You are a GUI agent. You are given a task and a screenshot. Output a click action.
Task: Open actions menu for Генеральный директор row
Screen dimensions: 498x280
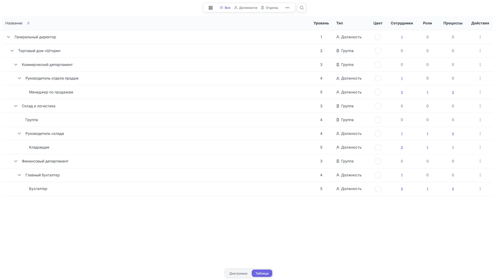coord(480,37)
